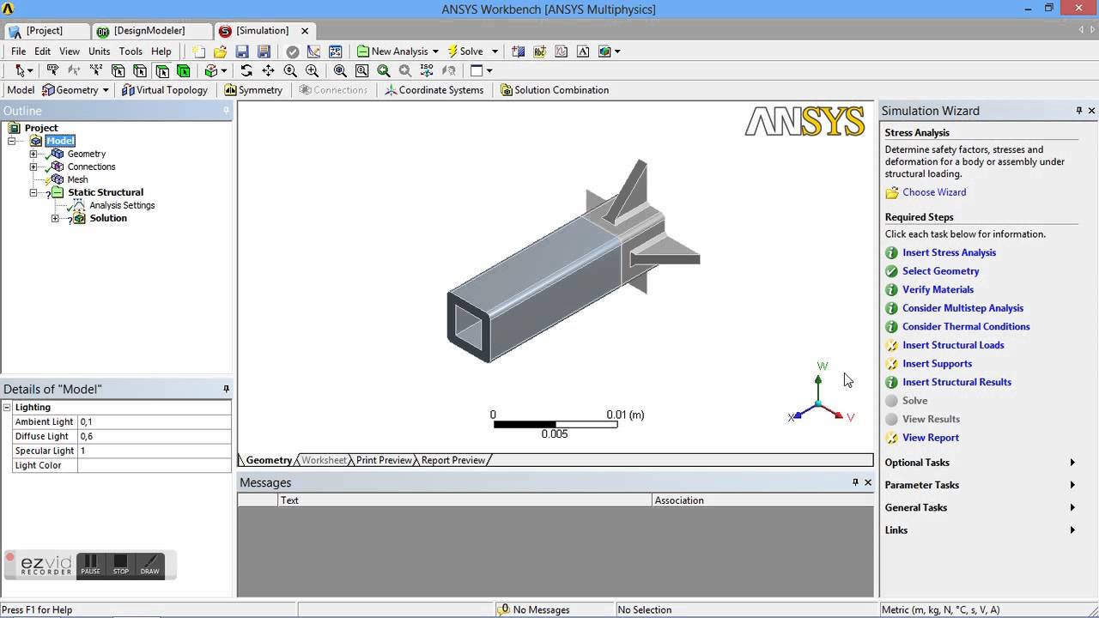This screenshot has width=1099, height=618.
Task: Open the parameter set icon
Action: tap(336, 51)
